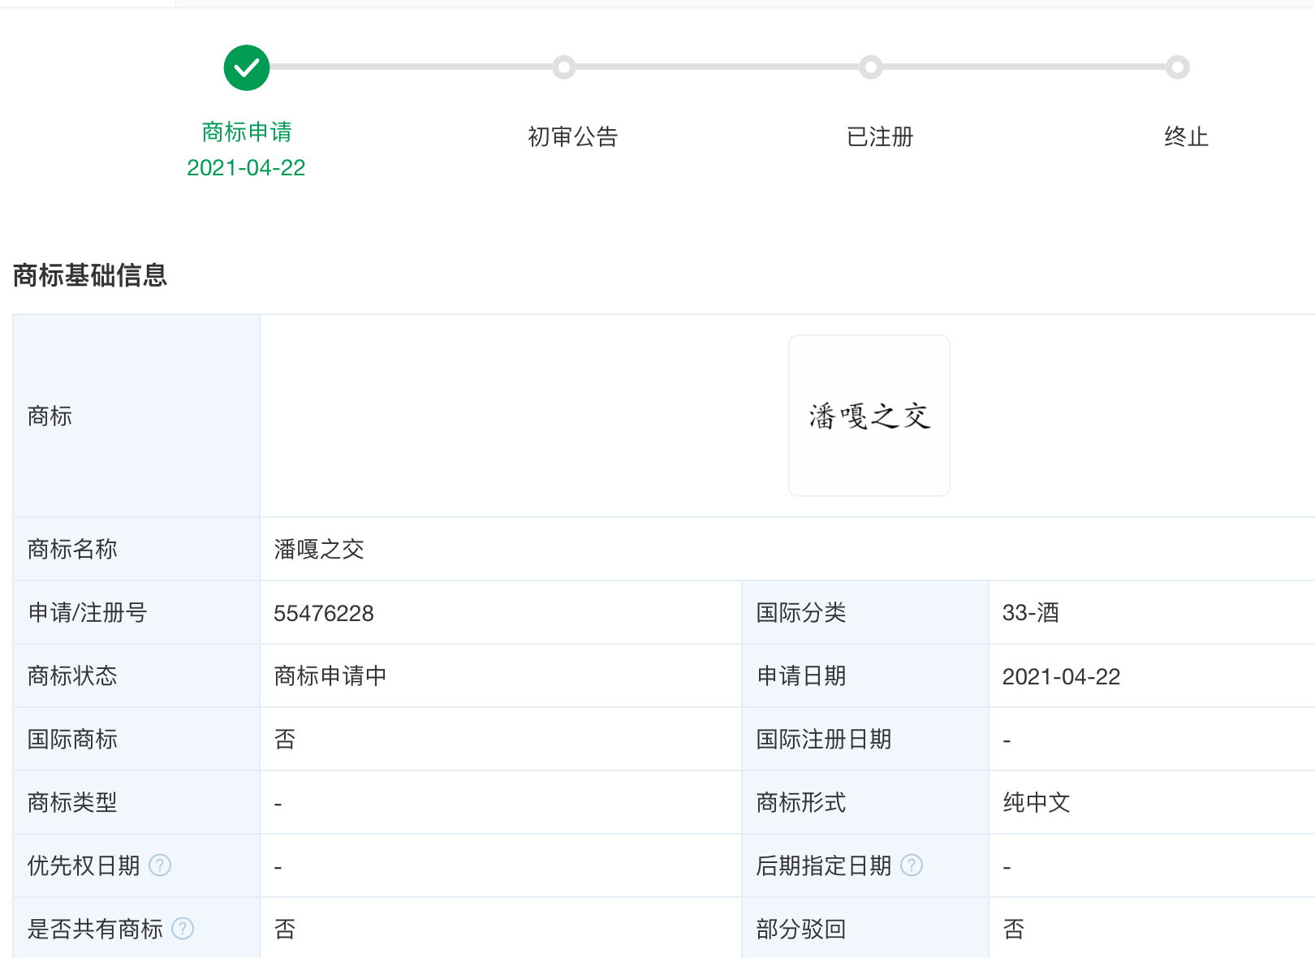The height and width of the screenshot is (958, 1315).
Task: Click the trademark name 潘嘎之交 row
Action: [x=318, y=550]
